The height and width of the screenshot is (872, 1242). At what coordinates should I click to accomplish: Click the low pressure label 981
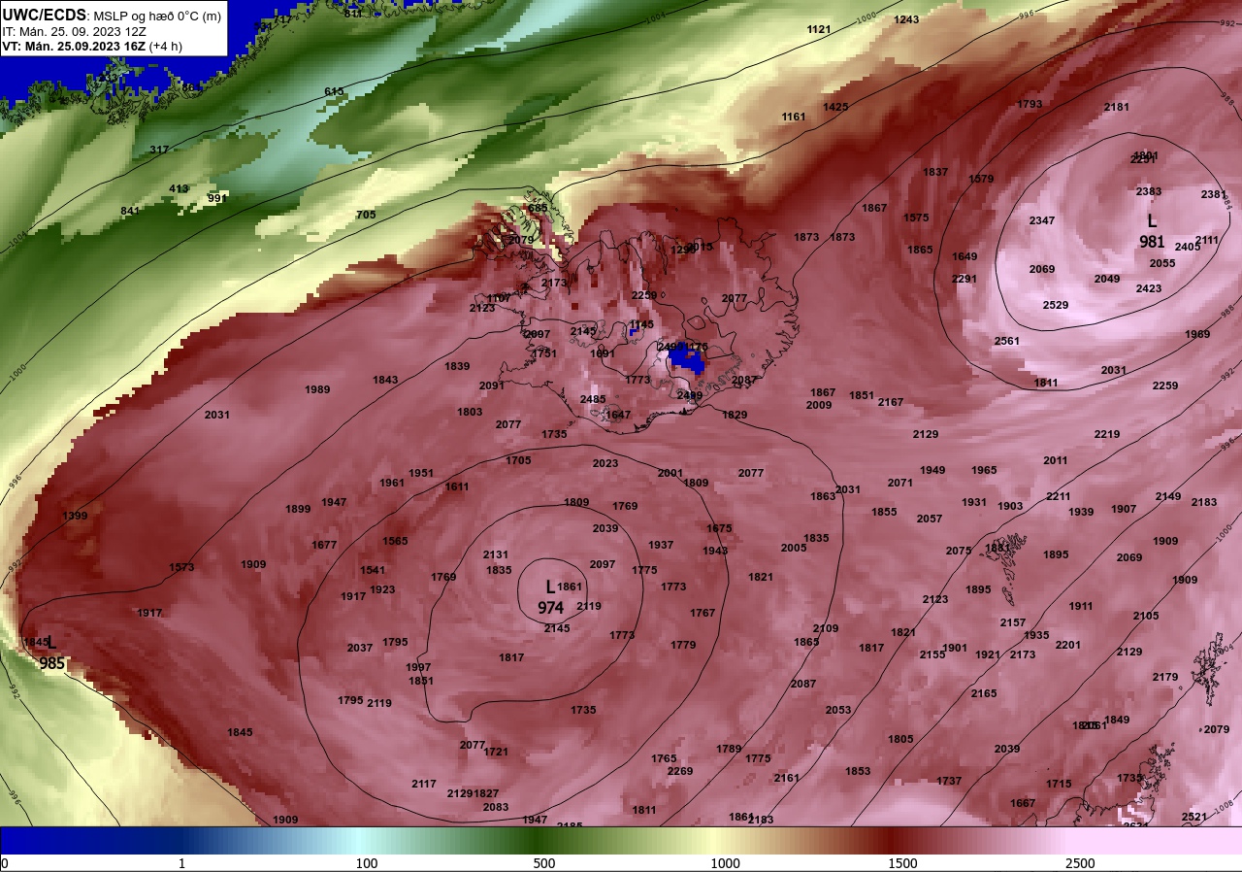tap(1152, 242)
